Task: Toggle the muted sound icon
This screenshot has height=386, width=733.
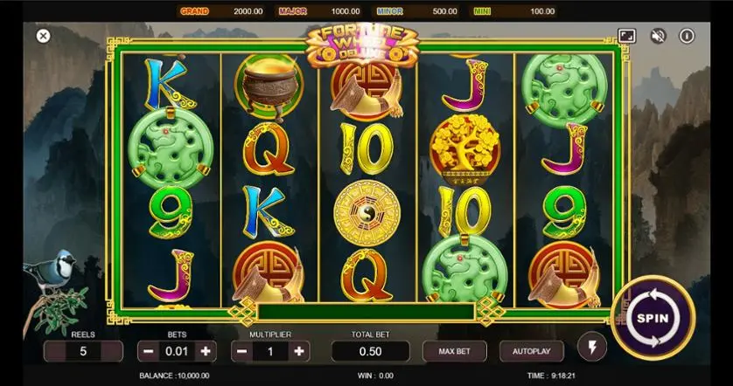Action: coord(658,36)
